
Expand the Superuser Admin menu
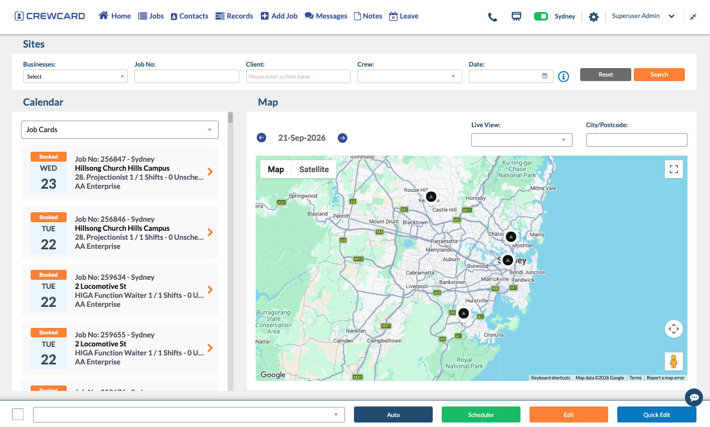pyautogui.click(x=643, y=16)
